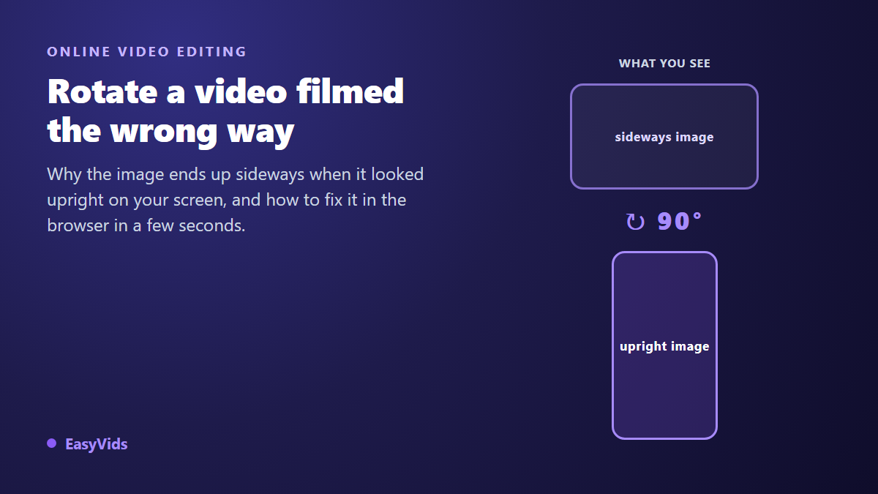Click the purple dot beside EasyVids

tap(51, 444)
